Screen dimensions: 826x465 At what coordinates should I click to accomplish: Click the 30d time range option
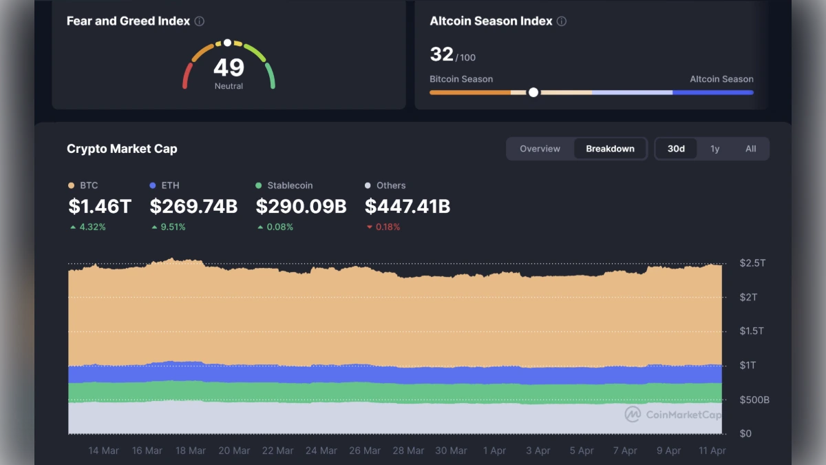click(x=676, y=148)
